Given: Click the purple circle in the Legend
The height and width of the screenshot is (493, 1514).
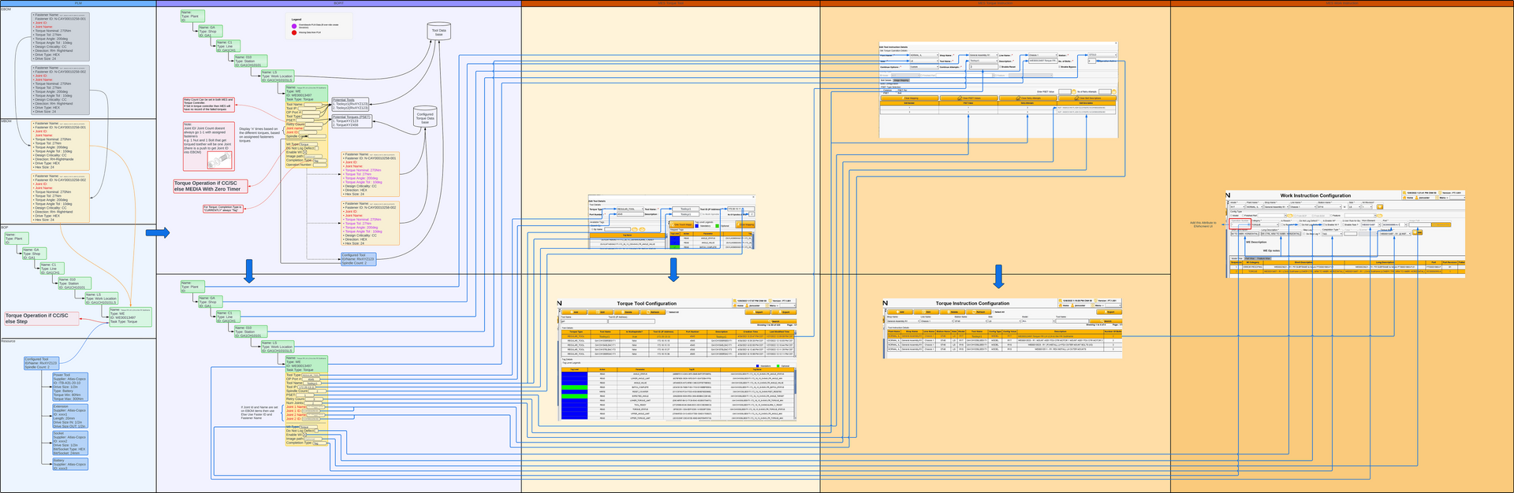Looking at the screenshot, I should tap(294, 26).
